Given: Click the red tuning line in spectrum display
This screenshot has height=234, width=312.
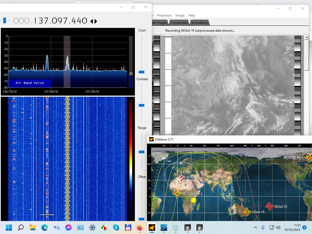Looking at the screenshot, I should 67,62.
